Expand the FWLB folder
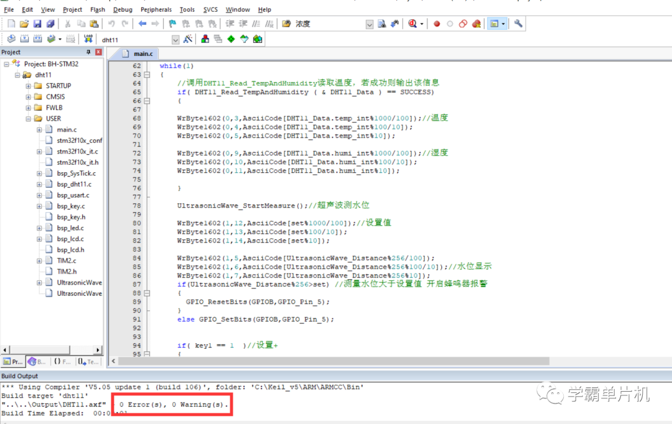The width and height of the screenshot is (672, 424). pyautogui.click(x=28, y=108)
